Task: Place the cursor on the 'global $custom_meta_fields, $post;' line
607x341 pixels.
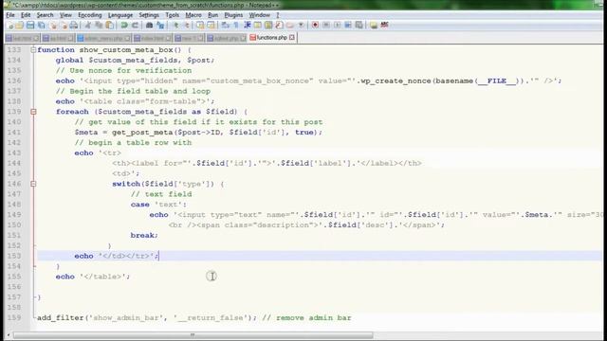Action: 135,61
